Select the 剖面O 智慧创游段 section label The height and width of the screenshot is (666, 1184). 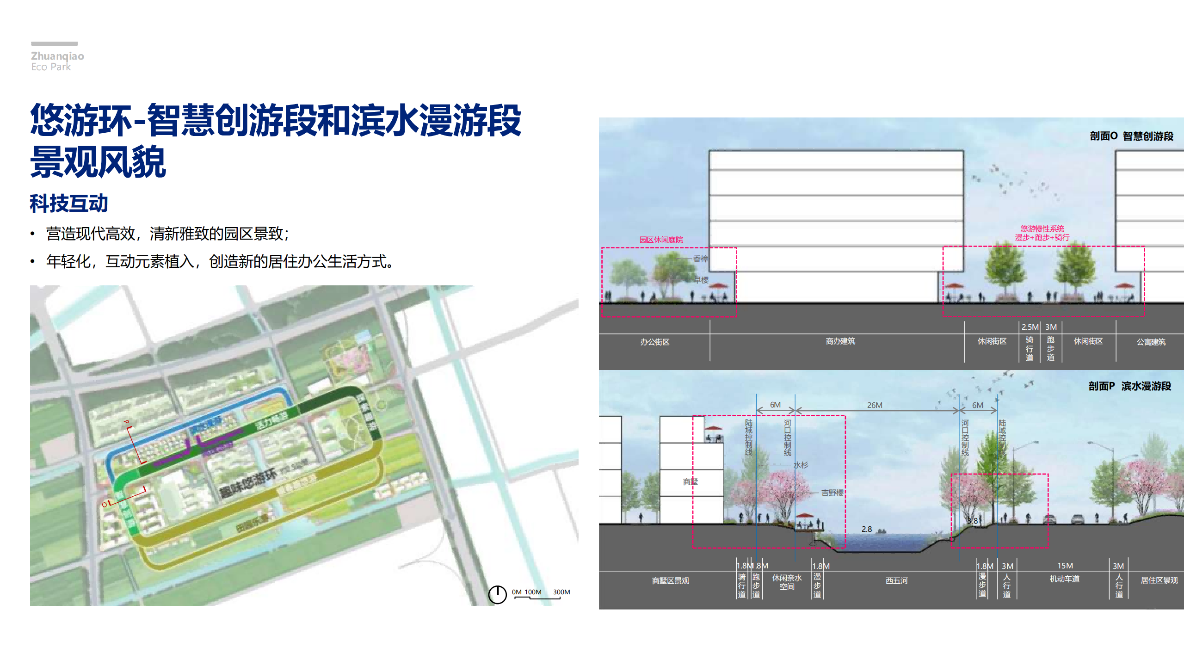click(1131, 136)
